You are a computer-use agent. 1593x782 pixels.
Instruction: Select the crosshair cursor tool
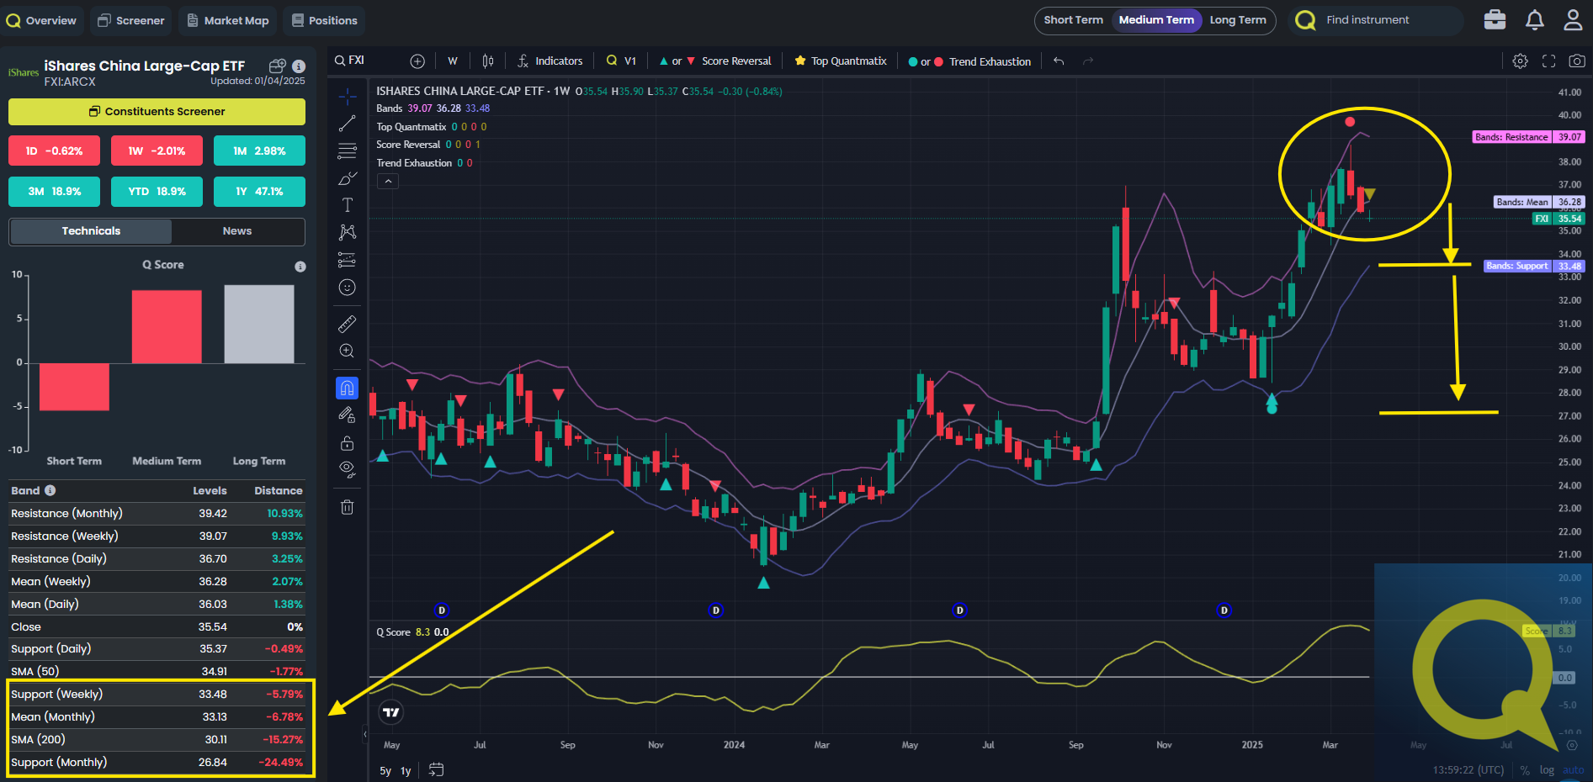click(x=347, y=97)
